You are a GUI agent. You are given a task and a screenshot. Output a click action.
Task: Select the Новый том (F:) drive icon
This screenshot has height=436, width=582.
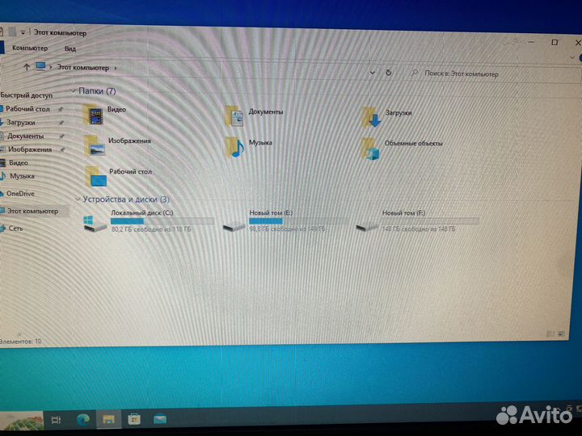368,226
